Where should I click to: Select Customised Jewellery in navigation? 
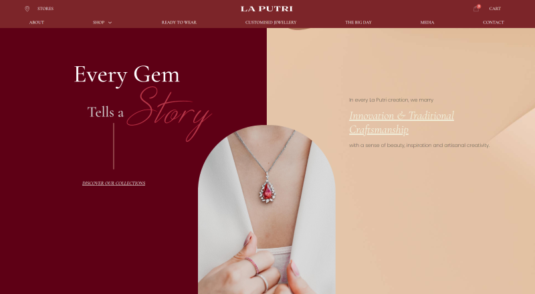(271, 23)
